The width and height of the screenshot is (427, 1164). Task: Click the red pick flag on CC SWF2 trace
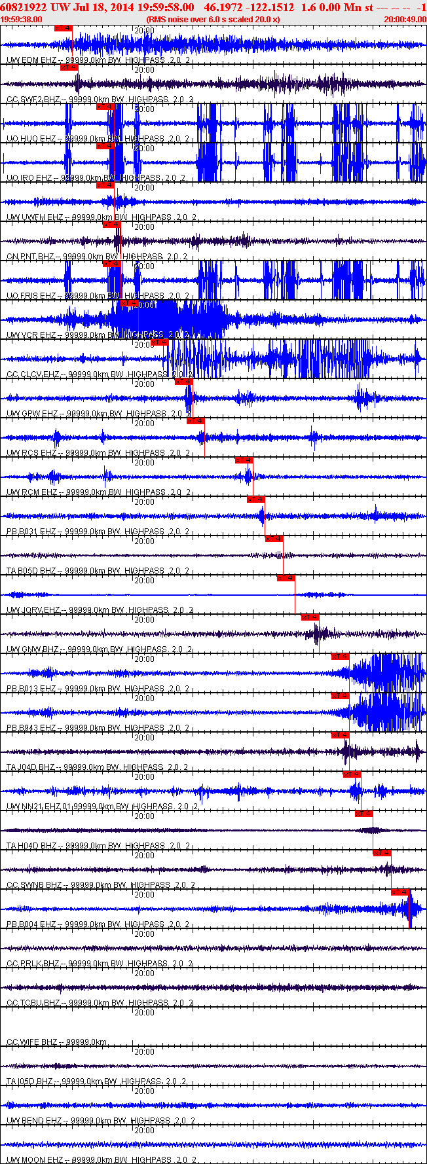pos(69,67)
